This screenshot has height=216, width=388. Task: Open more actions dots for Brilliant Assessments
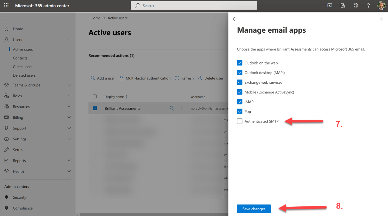pyautogui.click(x=181, y=108)
